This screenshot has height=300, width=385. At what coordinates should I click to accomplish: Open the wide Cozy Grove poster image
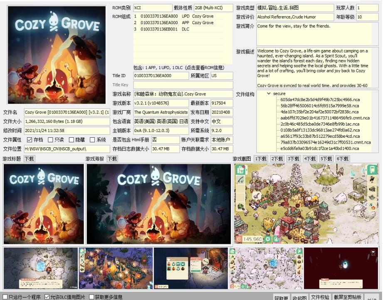[159, 204]
